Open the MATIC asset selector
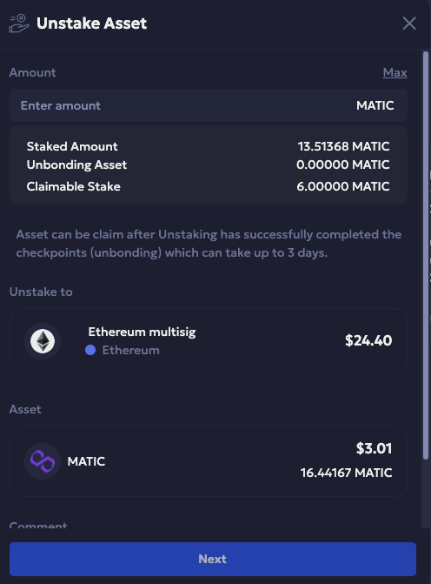This screenshot has height=584, width=431. click(209, 461)
